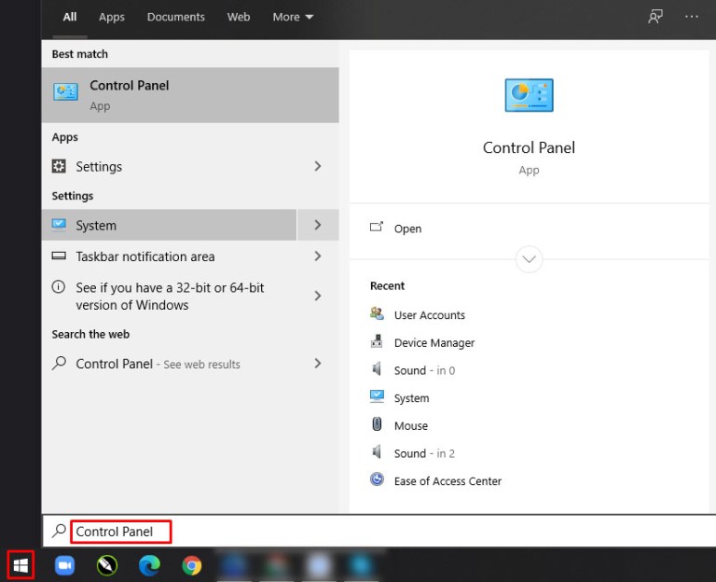Click the Mouse icon in Recent list

coord(377,424)
